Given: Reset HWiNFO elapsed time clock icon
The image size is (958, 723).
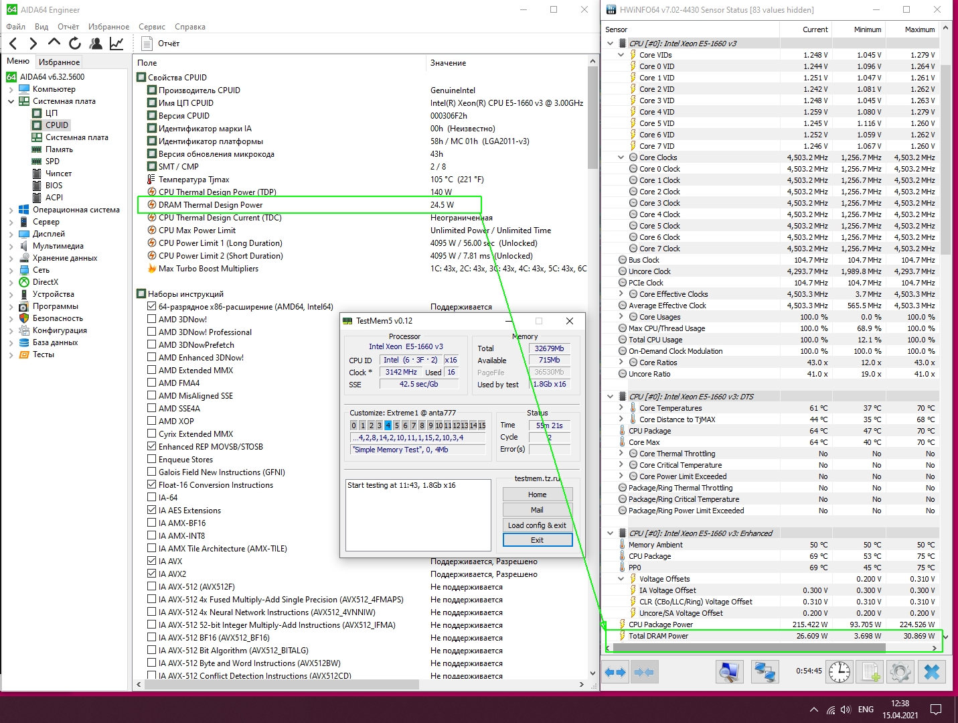Looking at the screenshot, I should 840,672.
